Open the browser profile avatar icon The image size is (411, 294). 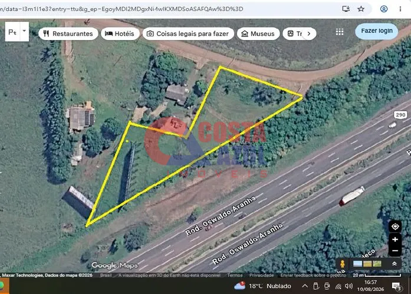384,9
